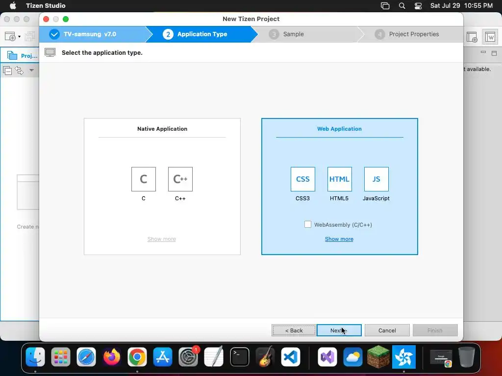Click the green zoom button of the wizard
Viewport: 502px width, 376px height.
[66, 19]
